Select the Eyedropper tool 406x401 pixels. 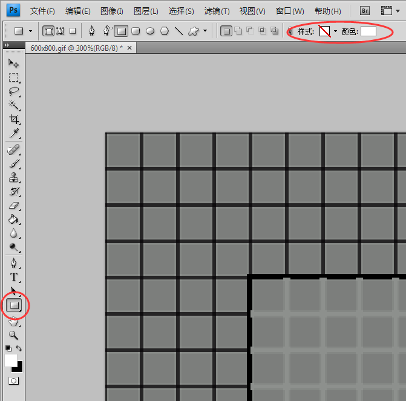click(x=13, y=133)
